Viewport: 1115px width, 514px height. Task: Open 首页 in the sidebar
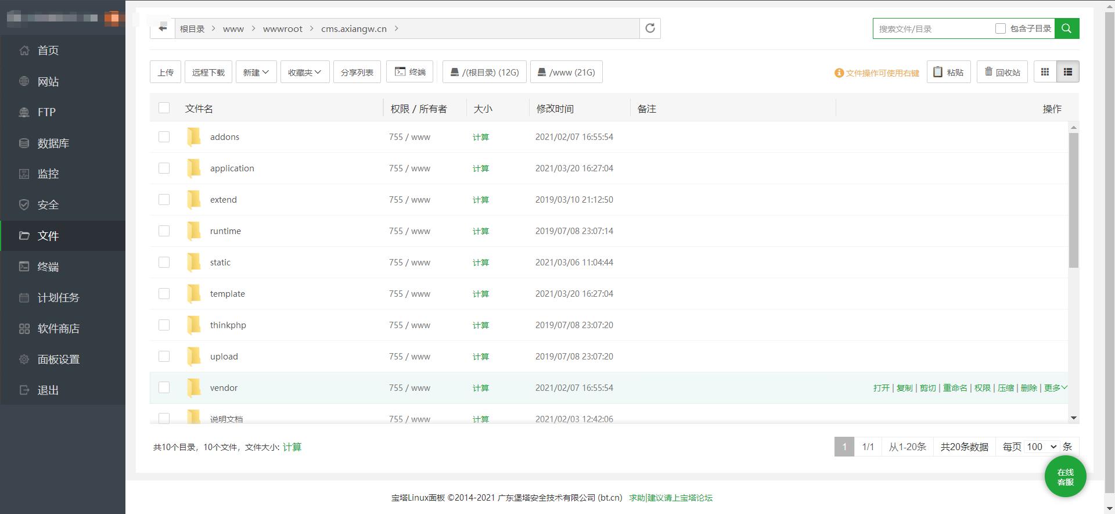(x=63, y=51)
